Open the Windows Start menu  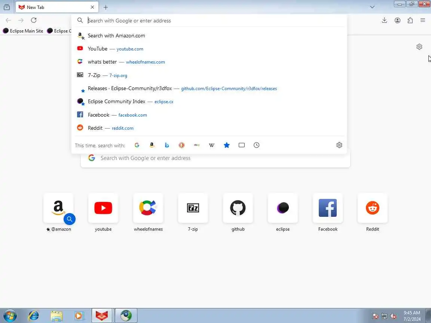pos(10,316)
